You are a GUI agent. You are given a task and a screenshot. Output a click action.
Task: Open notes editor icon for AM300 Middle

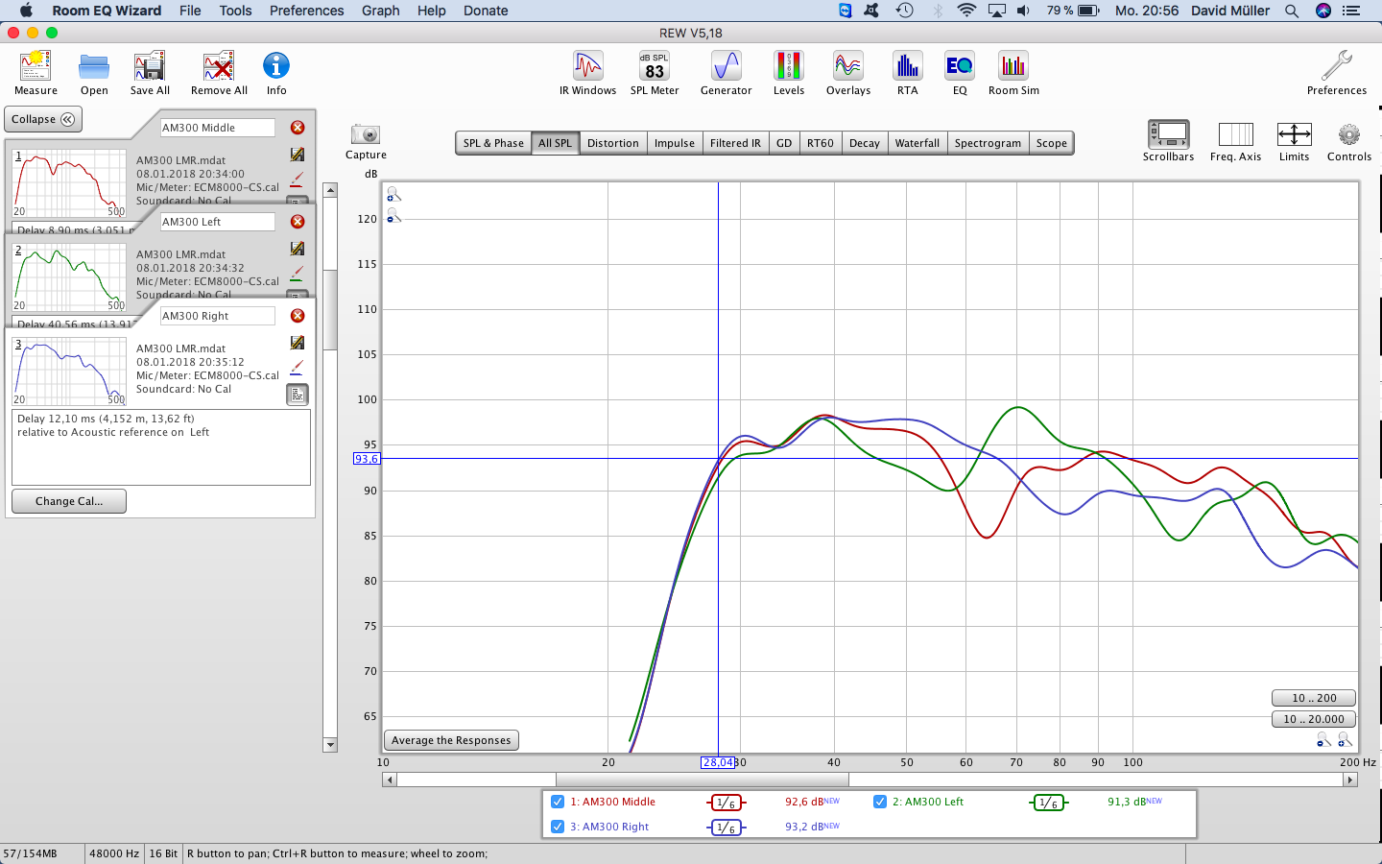298,155
